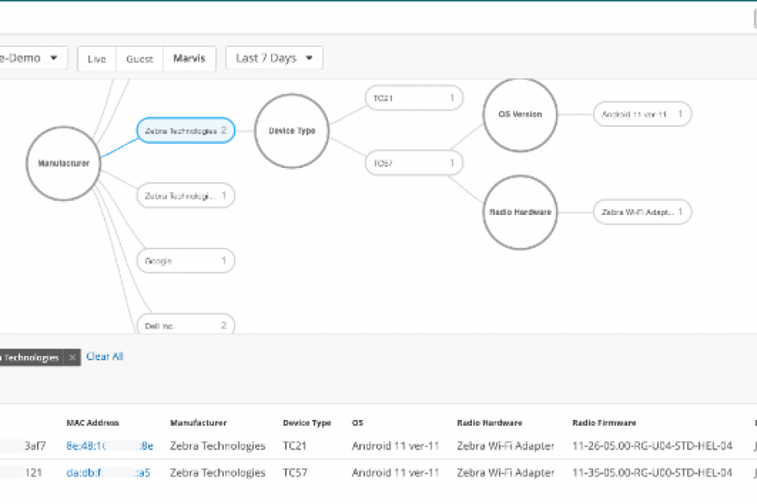Select the Android 11 ver-11 graph node
Viewport: 757px width, 504px height.
(642, 114)
